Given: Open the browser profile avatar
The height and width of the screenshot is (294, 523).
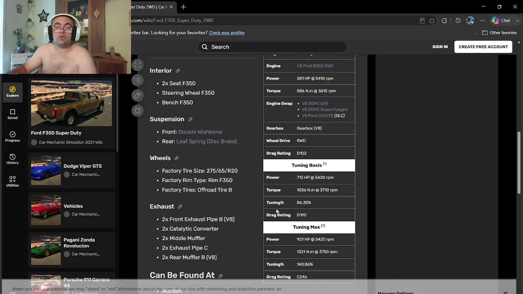Looking at the screenshot, I should [x=470, y=20].
